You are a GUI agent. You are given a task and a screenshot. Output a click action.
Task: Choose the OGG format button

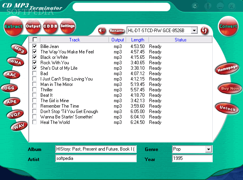tap(9, 88)
